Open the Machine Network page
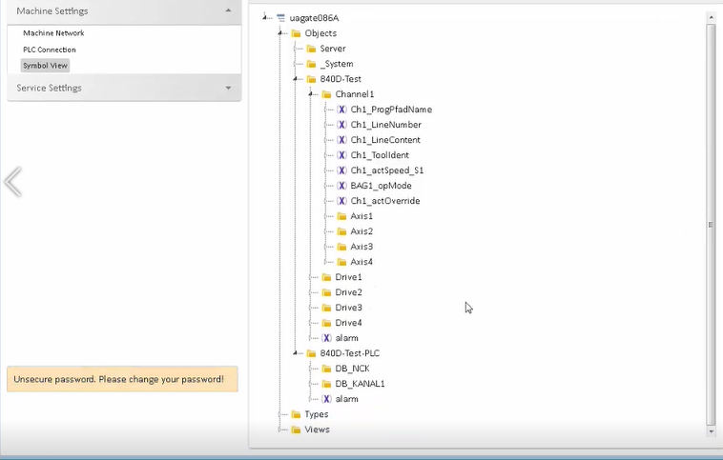 pyautogui.click(x=53, y=33)
